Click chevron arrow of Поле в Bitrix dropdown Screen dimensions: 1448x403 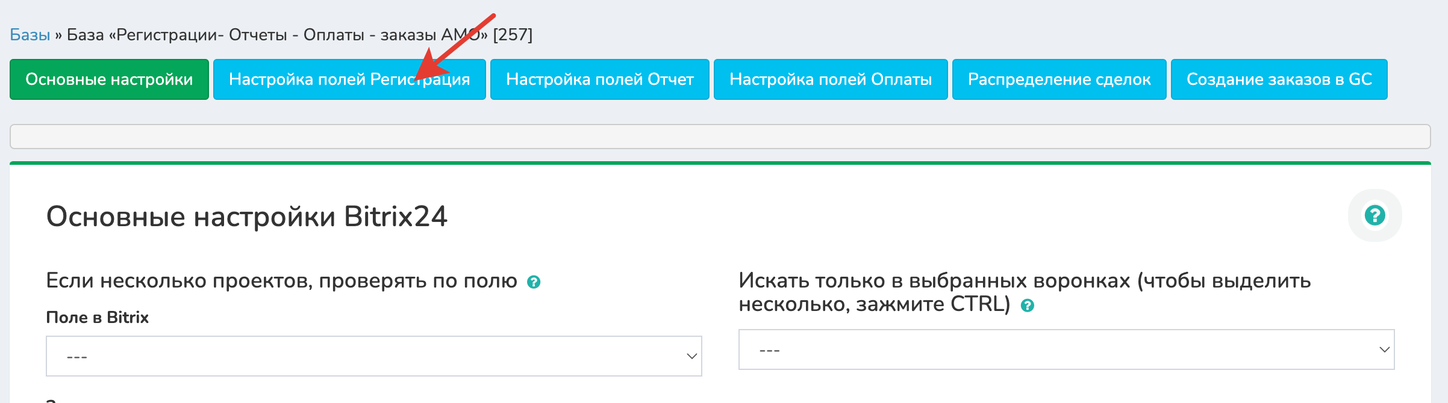click(691, 356)
